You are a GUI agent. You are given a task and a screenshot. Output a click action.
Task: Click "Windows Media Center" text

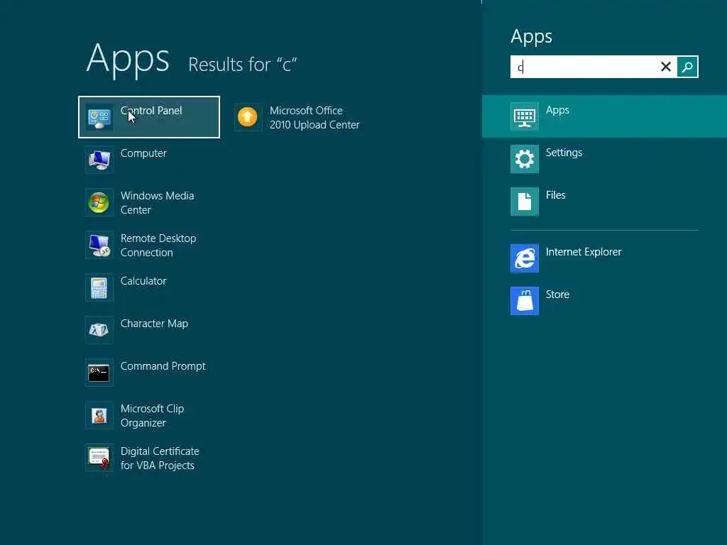157,203
